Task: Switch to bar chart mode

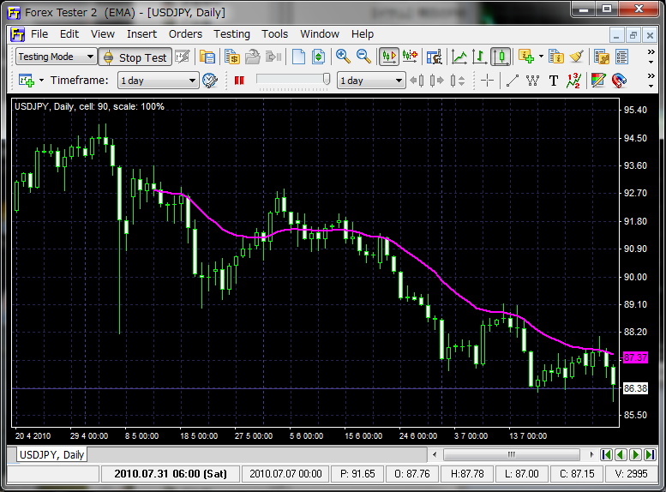Action: coord(479,57)
